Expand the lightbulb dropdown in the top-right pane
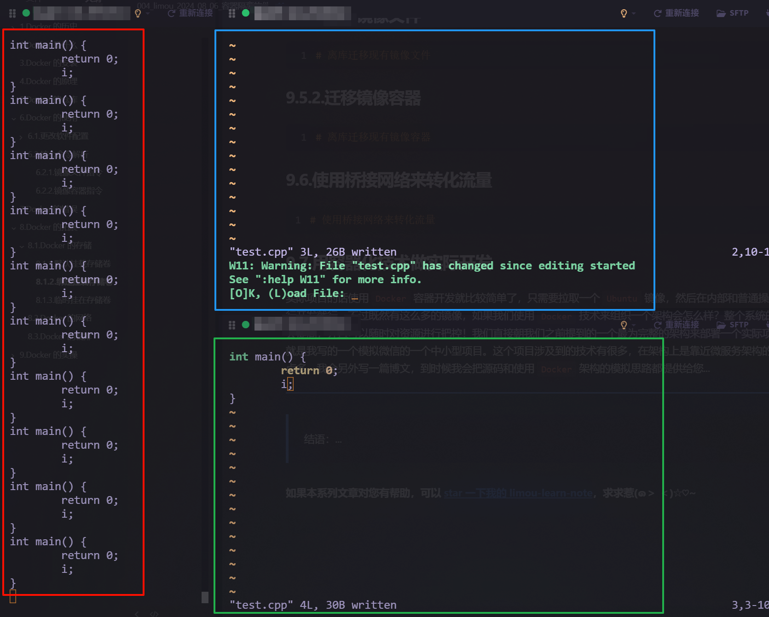769x617 pixels. [x=634, y=13]
